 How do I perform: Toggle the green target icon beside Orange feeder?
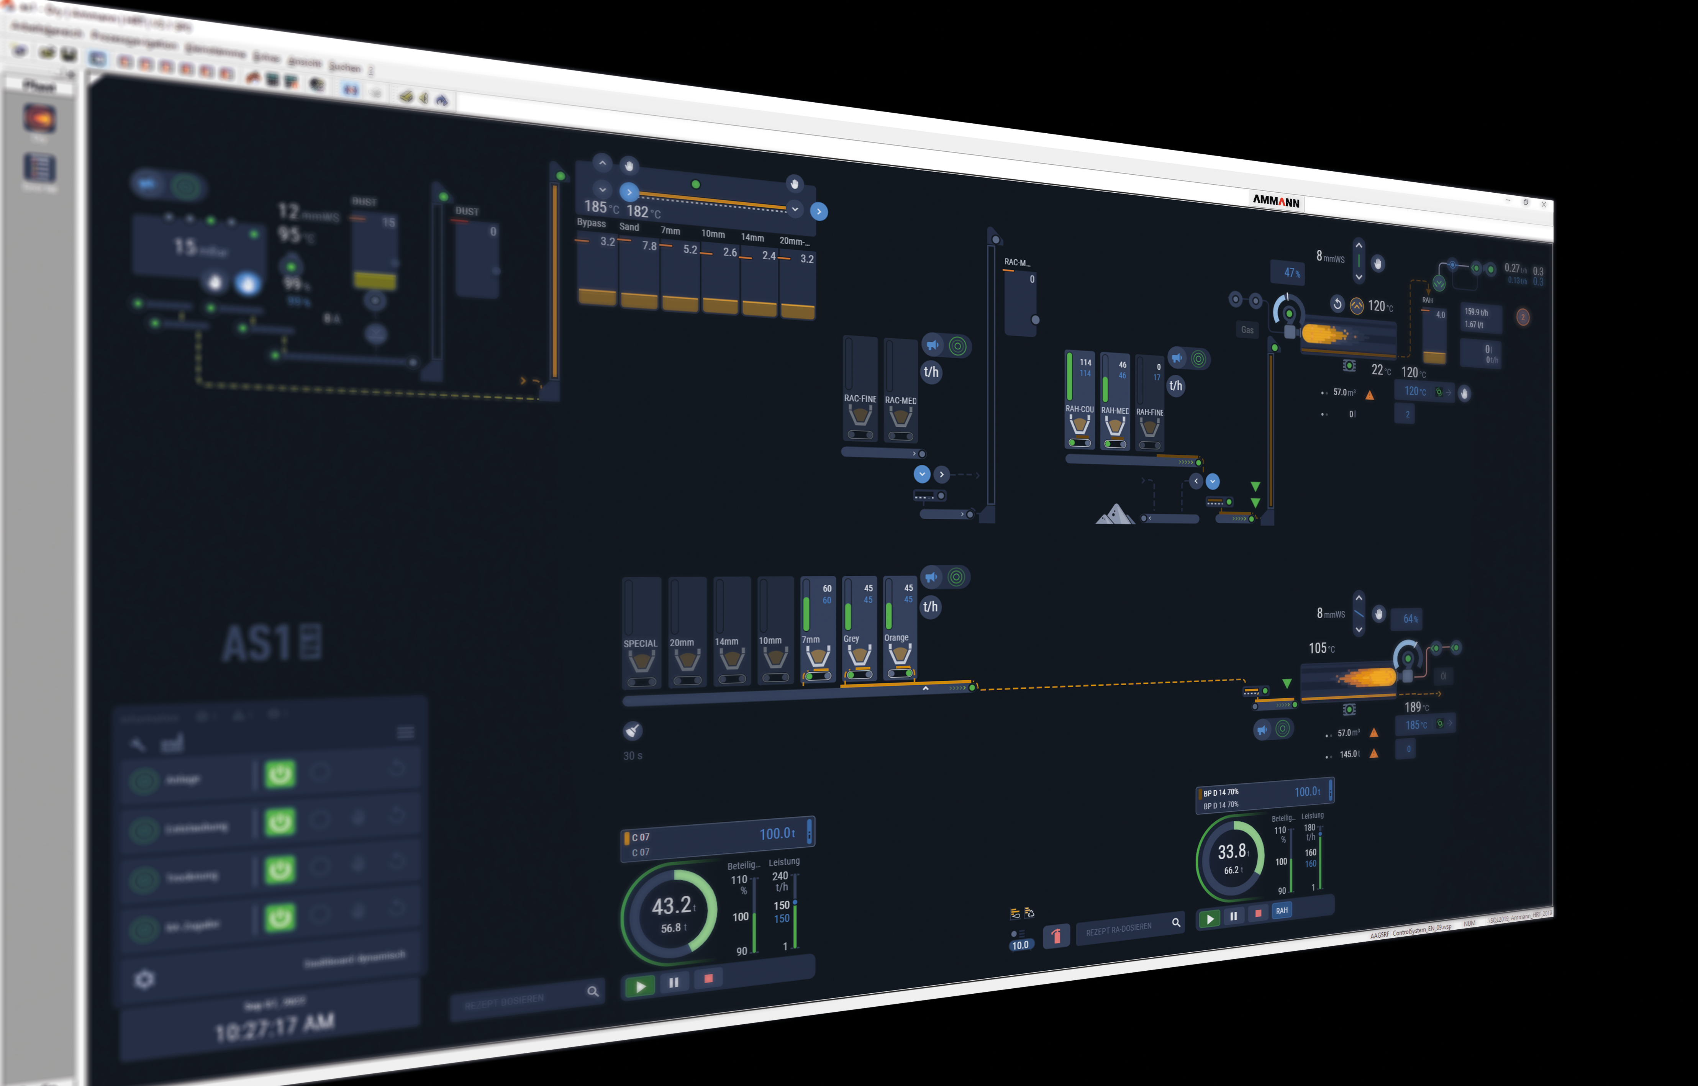click(x=956, y=577)
